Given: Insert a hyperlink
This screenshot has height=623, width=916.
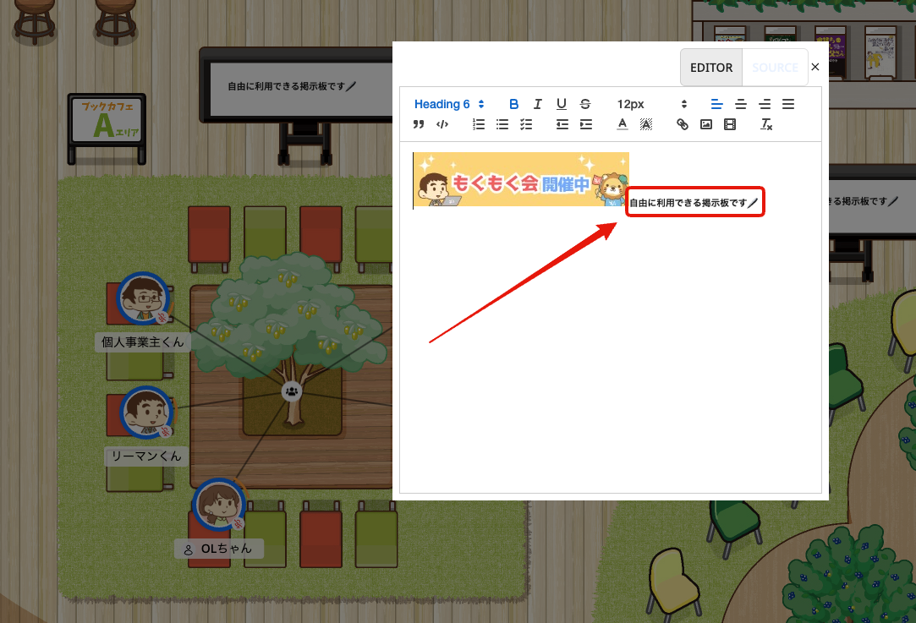Looking at the screenshot, I should (x=683, y=124).
